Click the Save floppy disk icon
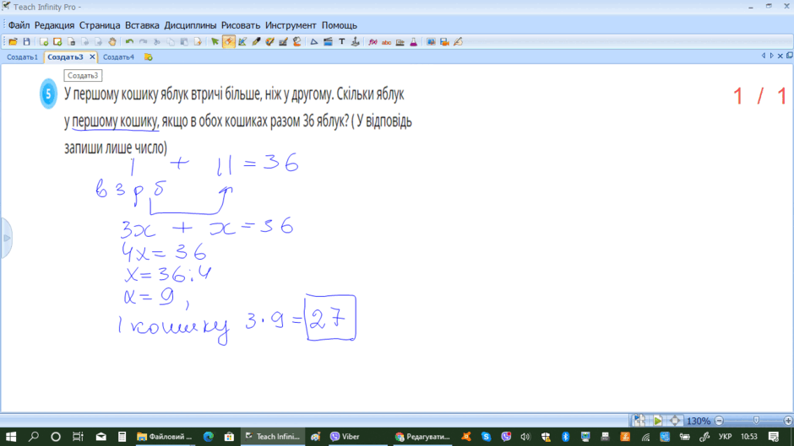The width and height of the screenshot is (794, 446). (x=27, y=42)
